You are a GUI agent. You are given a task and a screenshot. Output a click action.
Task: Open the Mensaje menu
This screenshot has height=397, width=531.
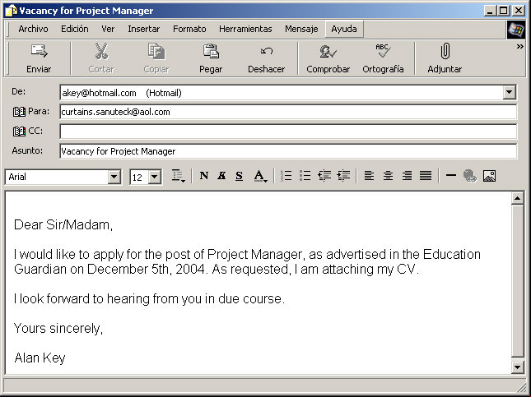pyautogui.click(x=301, y=29)
